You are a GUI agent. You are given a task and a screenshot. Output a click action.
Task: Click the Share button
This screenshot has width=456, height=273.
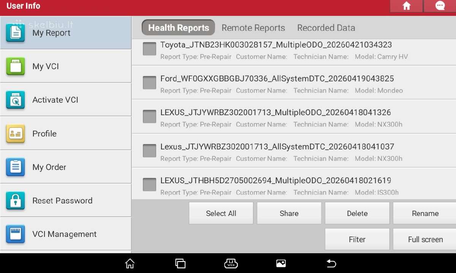[x=289, y=213]
